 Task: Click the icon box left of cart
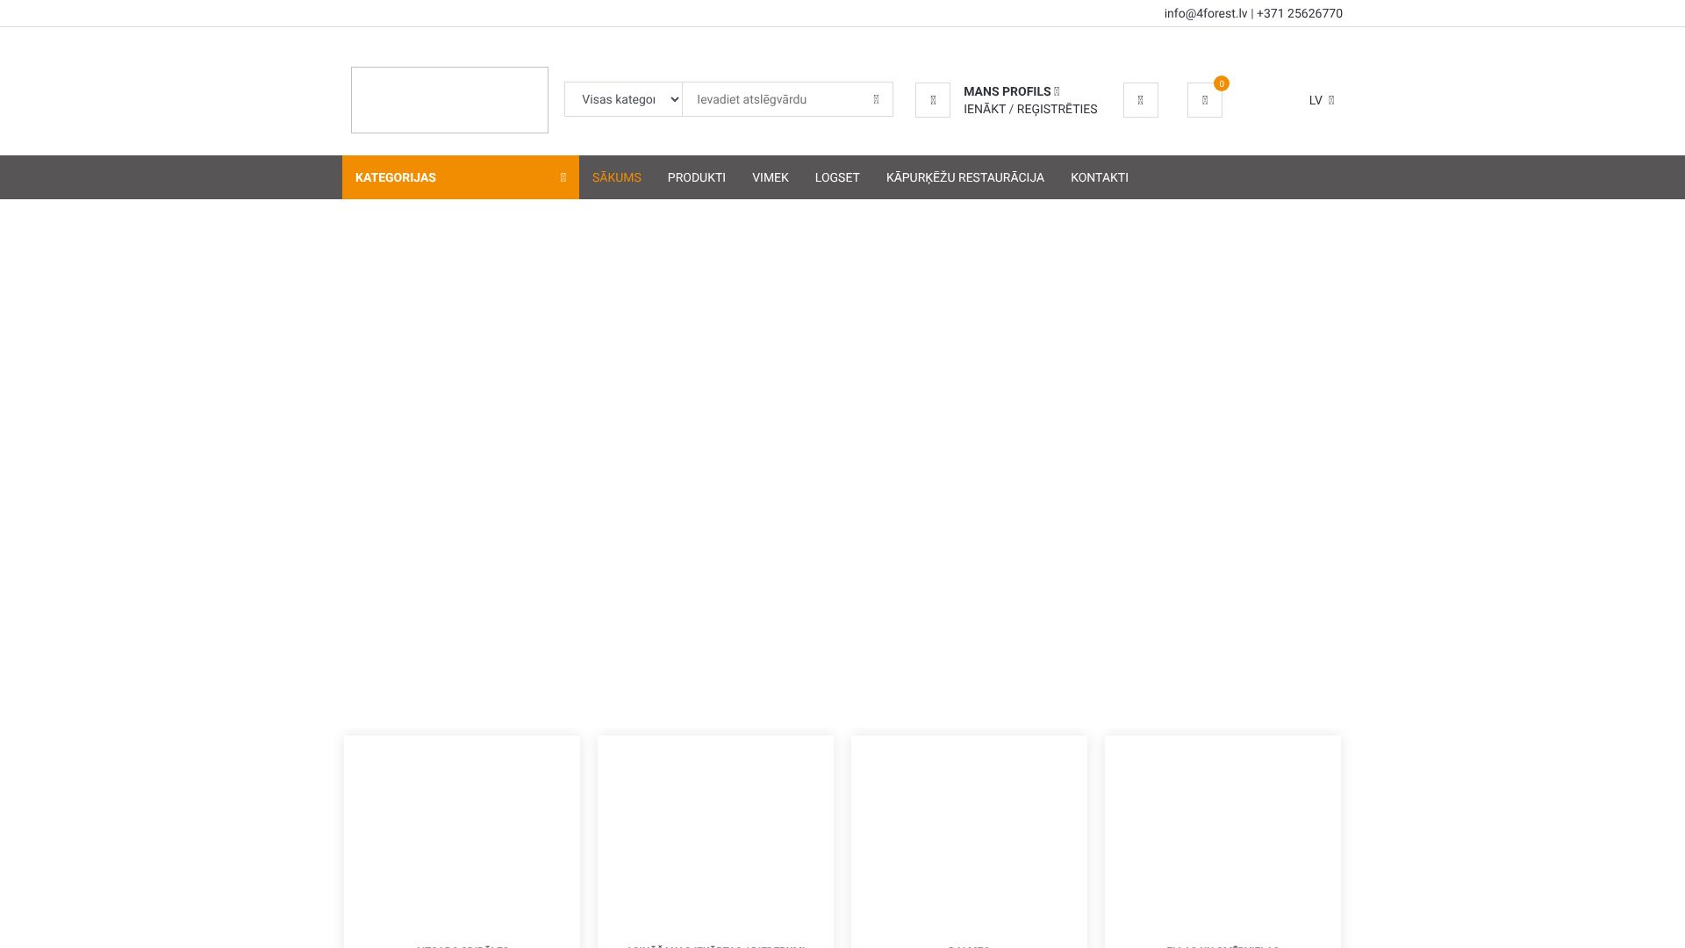pos(1140,100)
